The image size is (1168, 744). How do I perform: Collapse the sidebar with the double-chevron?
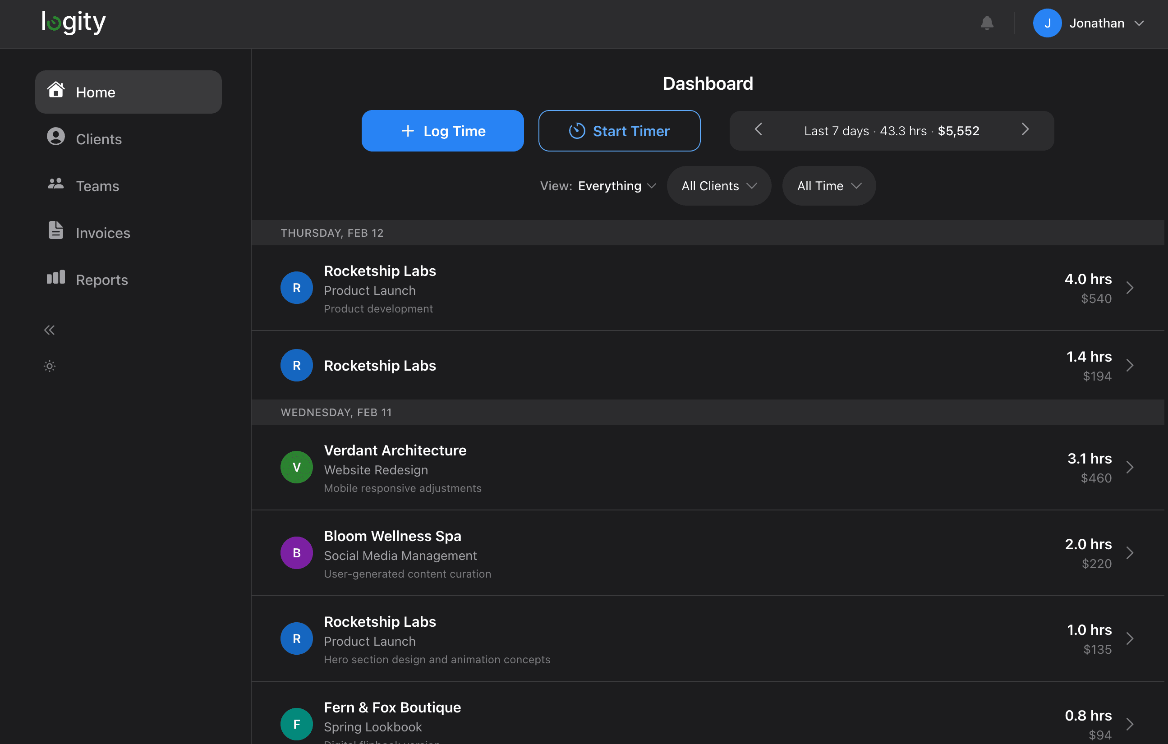pyautogui.click(x=49, y=329)
